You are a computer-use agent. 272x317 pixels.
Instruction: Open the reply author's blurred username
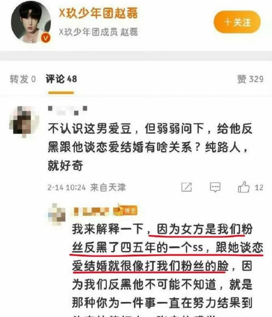pyautogui.click(x=92, y=211)
